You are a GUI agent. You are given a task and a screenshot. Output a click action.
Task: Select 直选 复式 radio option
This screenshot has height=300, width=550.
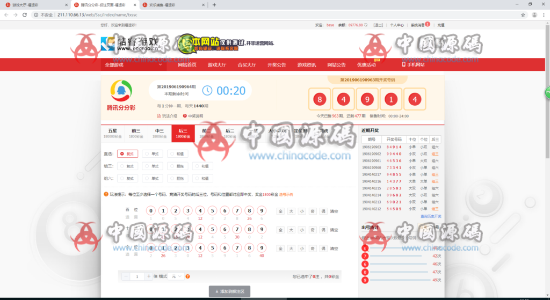pos(127,153)
